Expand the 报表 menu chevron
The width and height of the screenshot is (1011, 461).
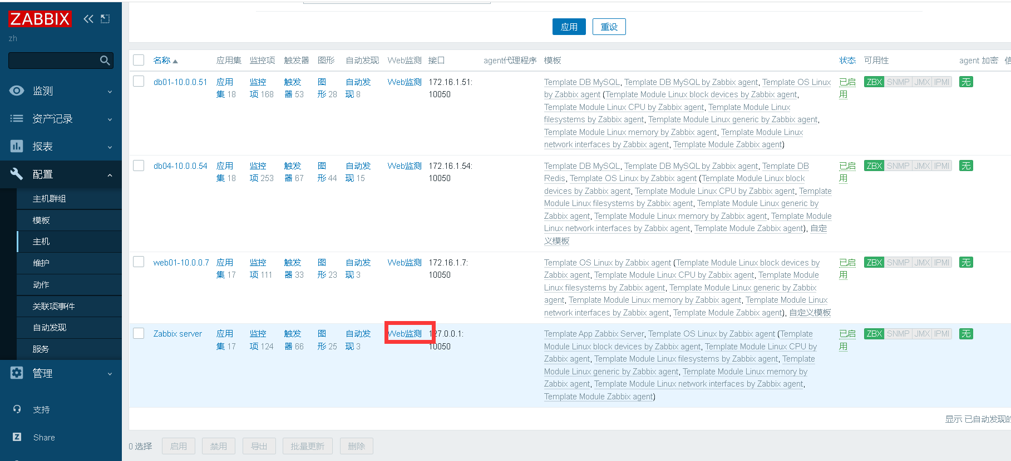pyautogui.click(x=110, y=147)
